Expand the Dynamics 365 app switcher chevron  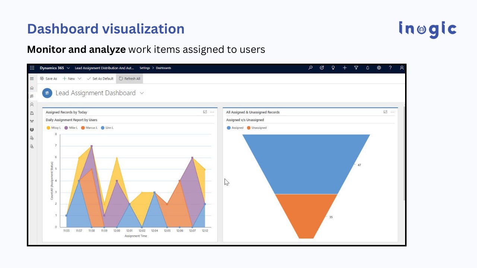(x=67, y=68)
